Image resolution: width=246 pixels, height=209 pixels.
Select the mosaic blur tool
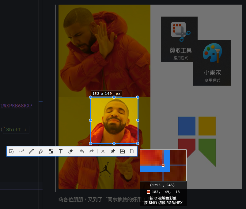coord(51,151)
